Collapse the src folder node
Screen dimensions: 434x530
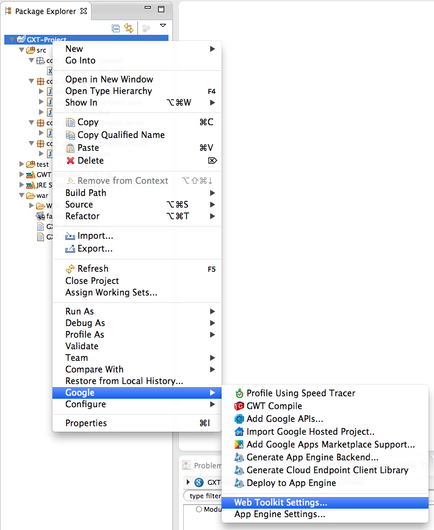(x=21, y=50)
